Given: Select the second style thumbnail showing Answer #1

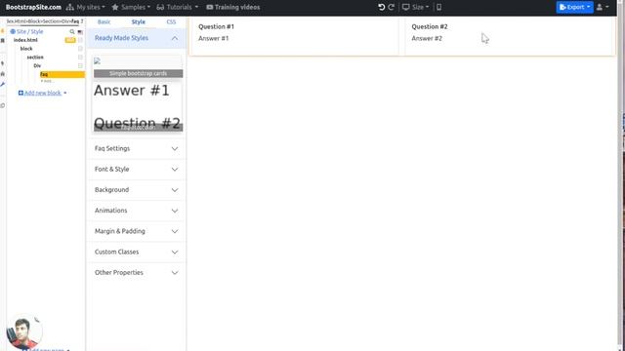Looking at the screenshot, I should 139,106.
